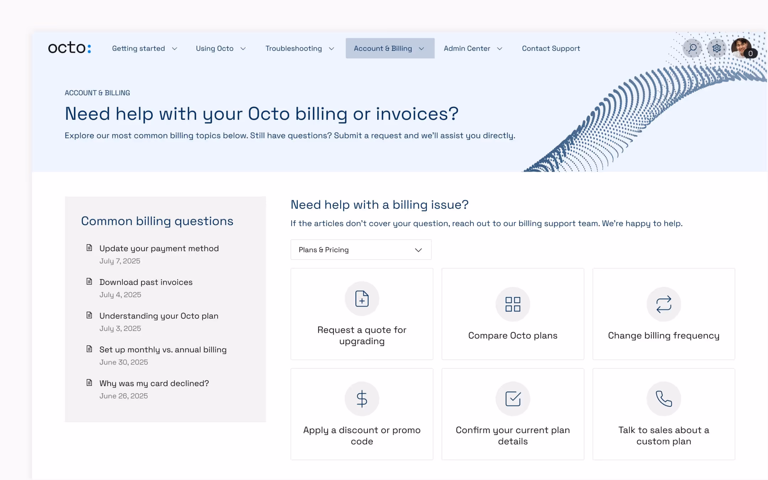Expand the Admin Center menu
The height and width of the screenshot is (480, 768).
point(473,48)
